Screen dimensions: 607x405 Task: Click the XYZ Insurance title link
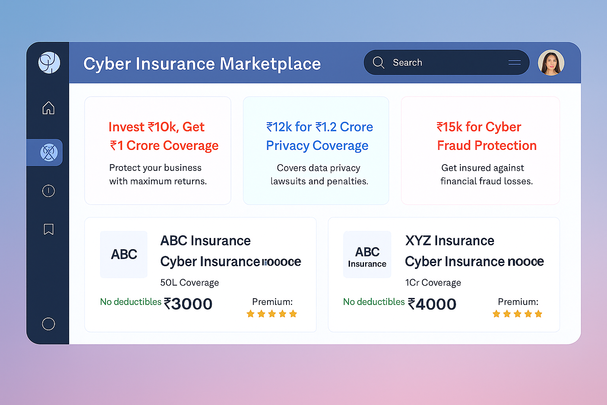tap(450, 240)
